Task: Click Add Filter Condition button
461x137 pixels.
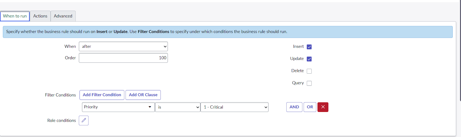Action: click(102, 95)
